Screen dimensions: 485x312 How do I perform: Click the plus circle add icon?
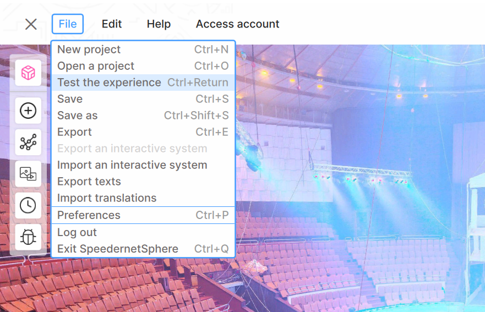coord(28,111)
